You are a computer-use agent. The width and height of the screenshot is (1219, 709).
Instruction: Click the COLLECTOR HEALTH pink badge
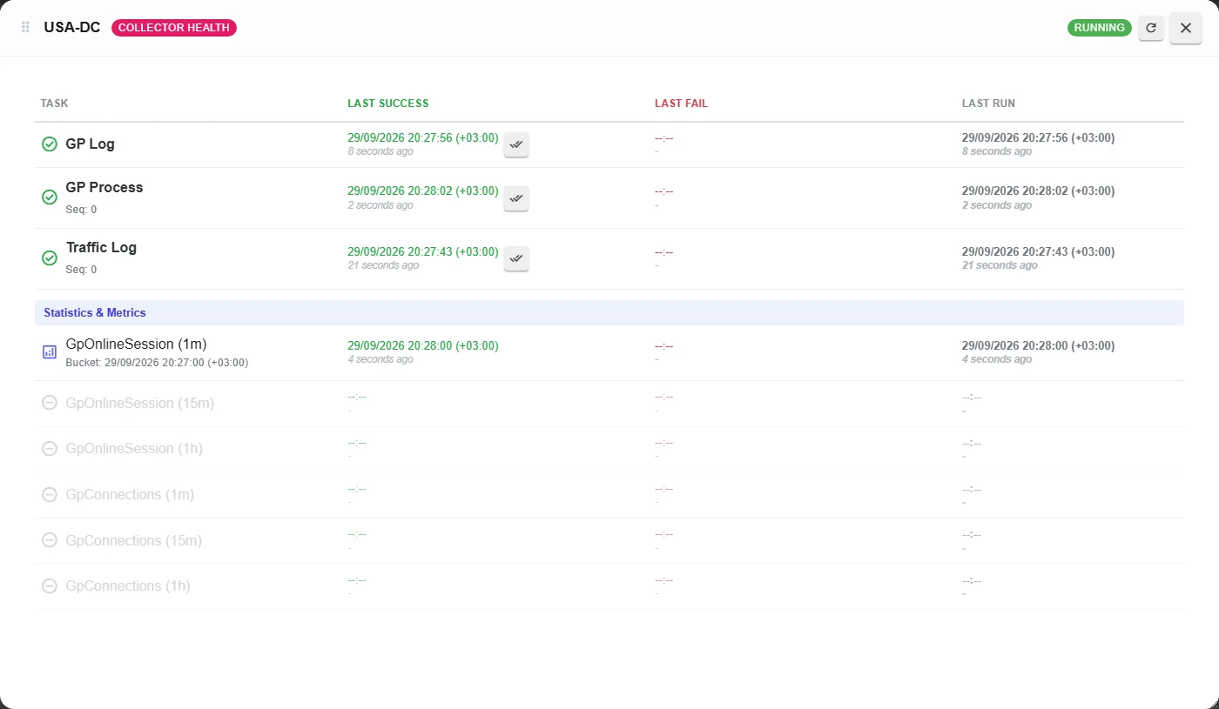174,28
